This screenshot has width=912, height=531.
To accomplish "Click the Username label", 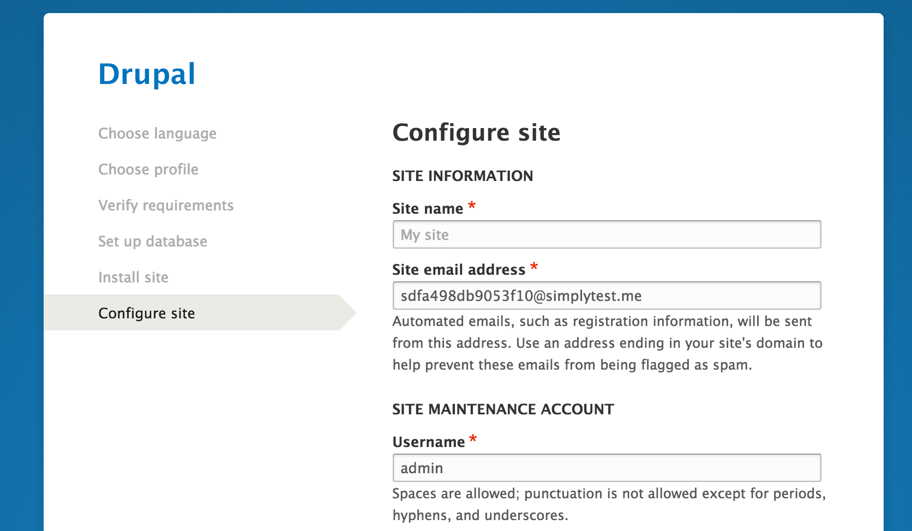I will click(x=429, y=442).
